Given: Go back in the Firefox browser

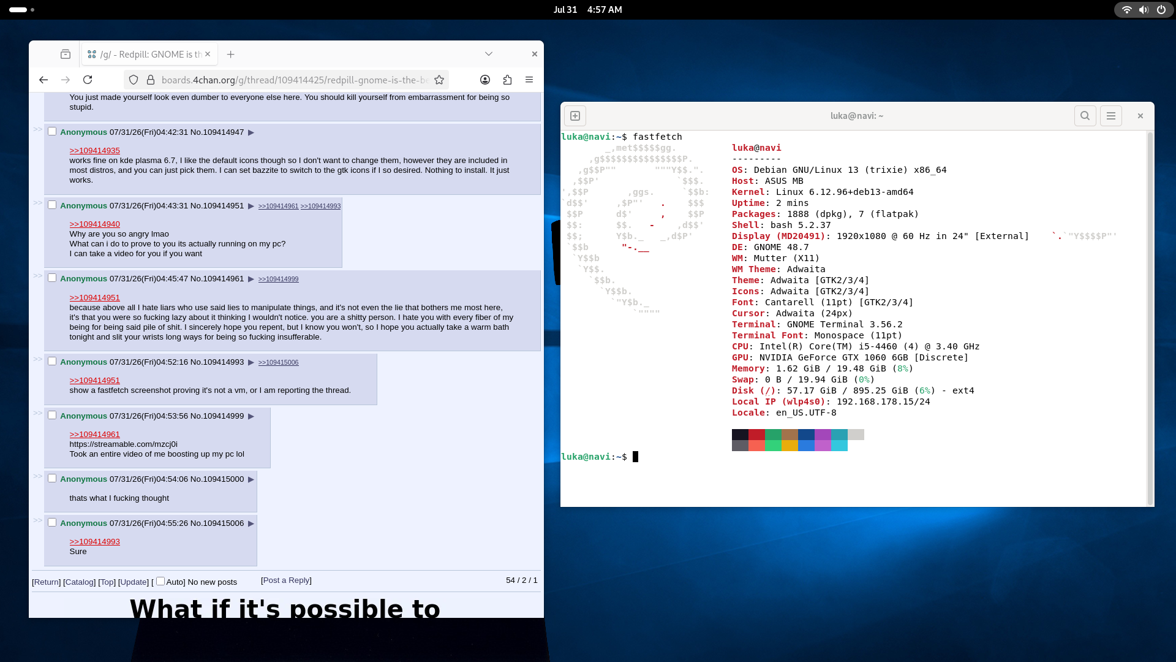Looking at the screenshot, I should pyautogui.click(x=43, y=80).
